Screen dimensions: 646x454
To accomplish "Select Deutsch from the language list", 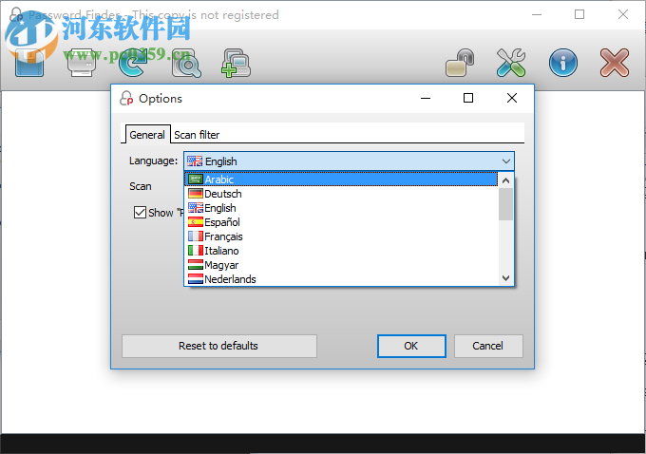I will coord(341,194).
